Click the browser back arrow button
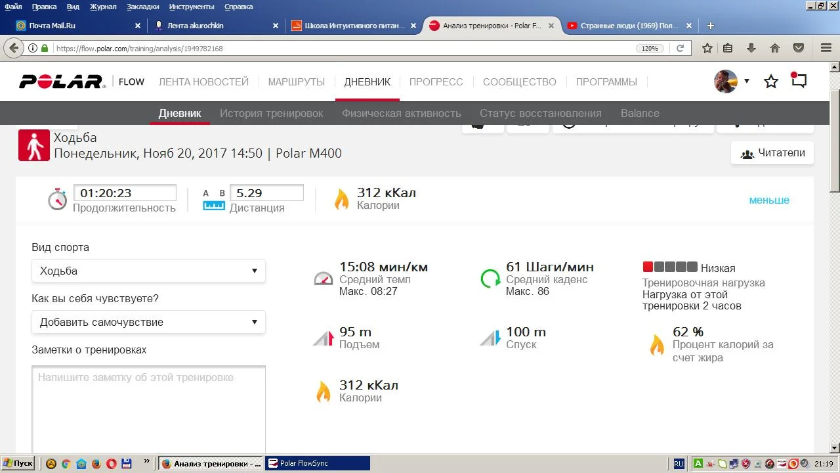This screenshot has width=840, height=473. pos(13,48)
